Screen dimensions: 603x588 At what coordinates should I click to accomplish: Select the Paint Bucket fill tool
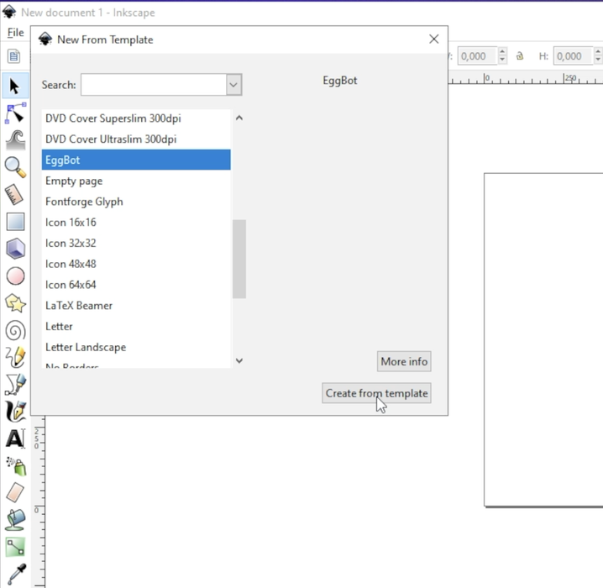(x=15, y=520)
